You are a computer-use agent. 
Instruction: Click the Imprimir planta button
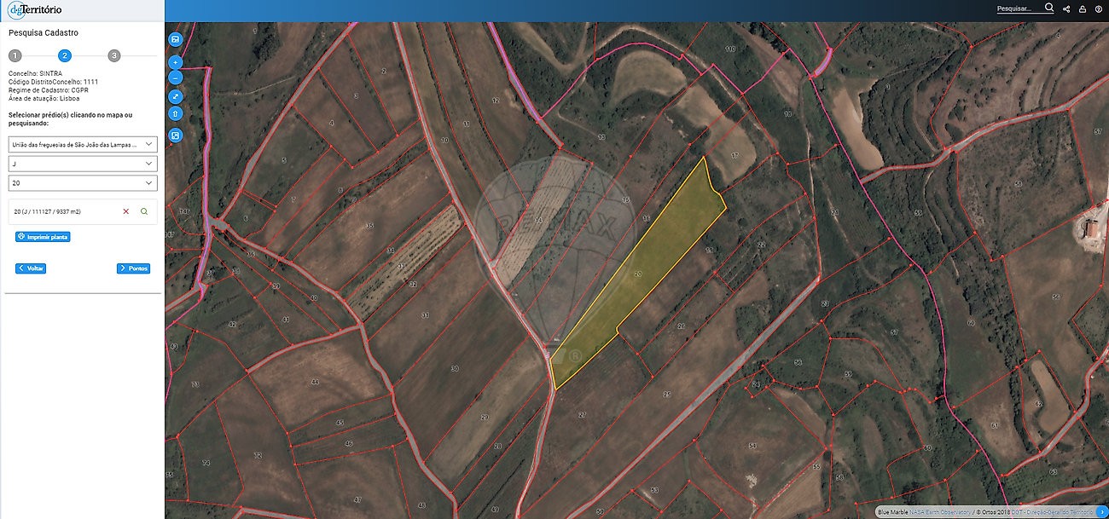pyautogui.click(x=43, y=237)
